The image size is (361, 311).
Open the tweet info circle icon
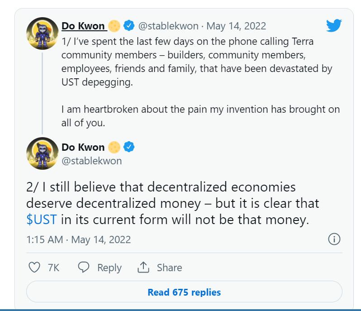pyautogui.click(x=334, y=239)
